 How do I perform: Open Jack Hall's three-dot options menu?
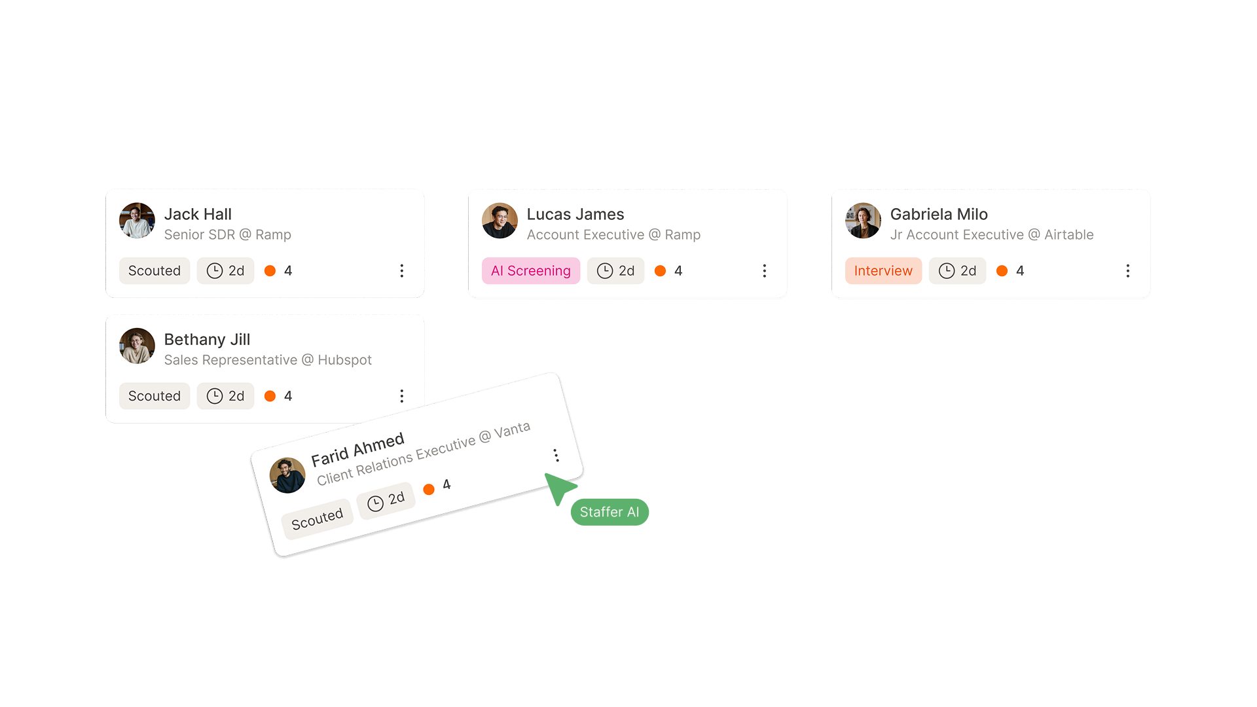coord(402,271)
